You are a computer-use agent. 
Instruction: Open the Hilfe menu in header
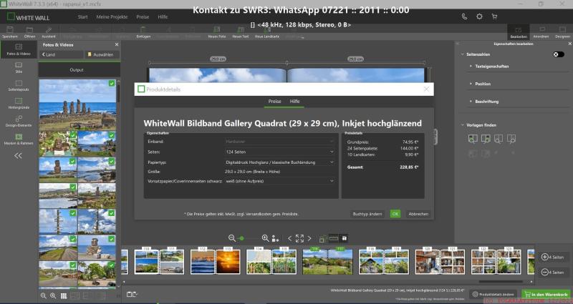(x=163, y=16)
